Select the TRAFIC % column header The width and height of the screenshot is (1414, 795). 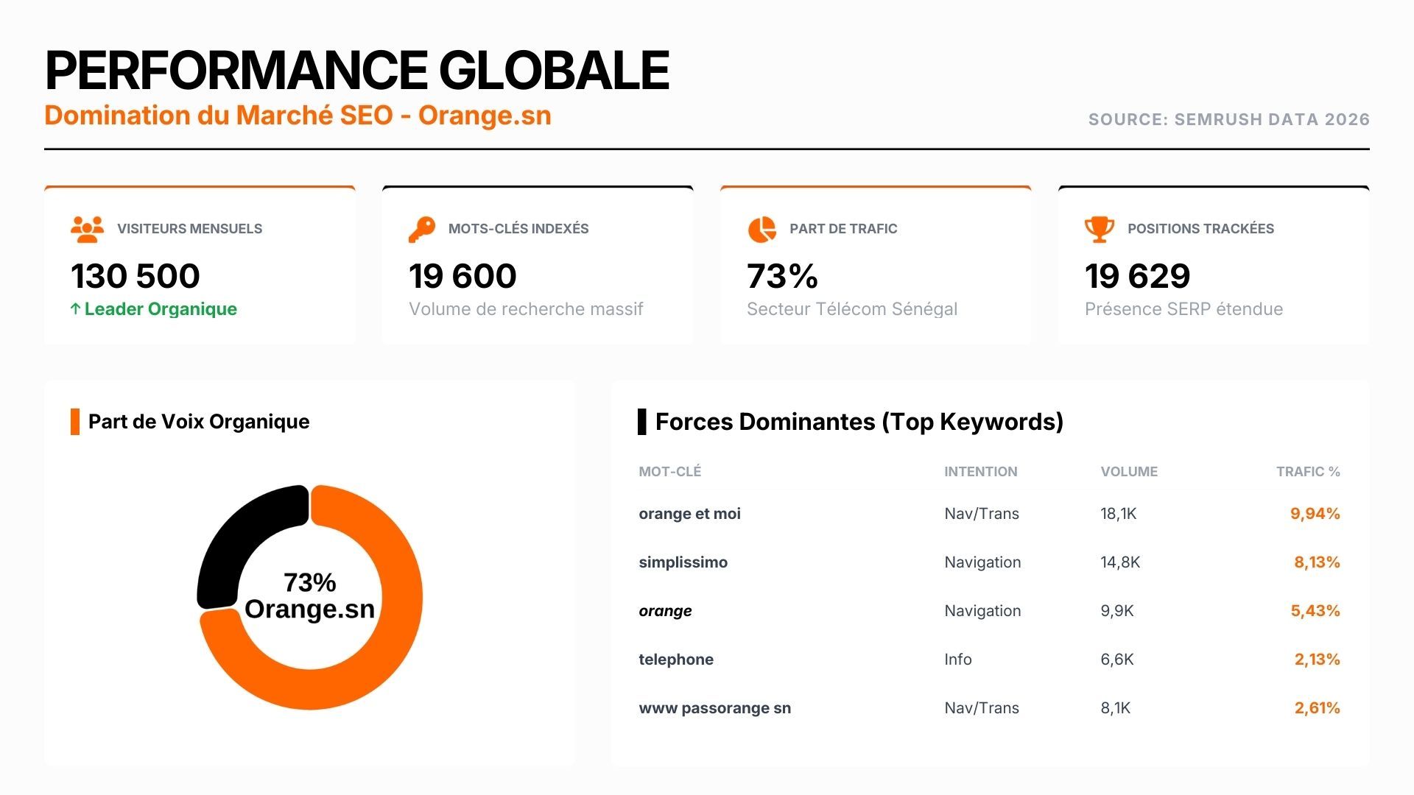1308,472
